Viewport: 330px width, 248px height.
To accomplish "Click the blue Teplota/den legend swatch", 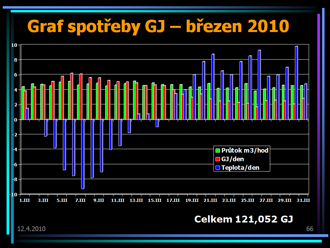I will [218, 168].
